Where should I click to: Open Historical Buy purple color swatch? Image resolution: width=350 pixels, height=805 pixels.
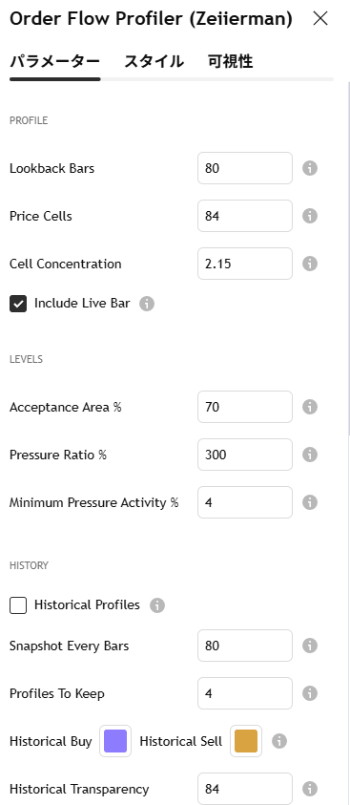115,741
